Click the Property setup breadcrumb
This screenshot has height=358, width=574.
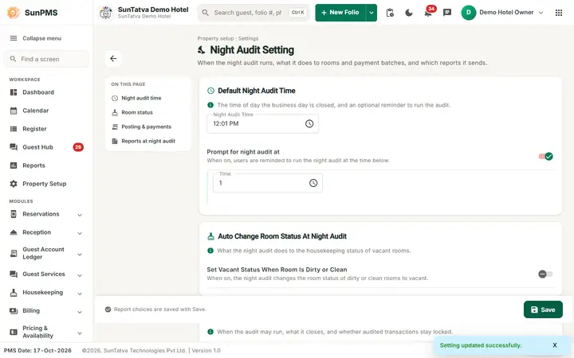click(x=215, y=38)
